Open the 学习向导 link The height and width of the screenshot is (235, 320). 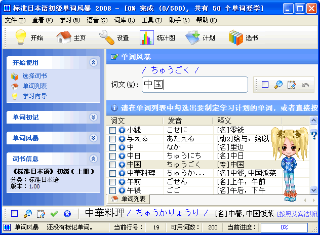34,95
